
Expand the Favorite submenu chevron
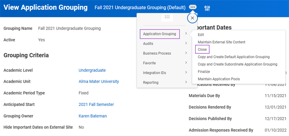pos(186,63)
